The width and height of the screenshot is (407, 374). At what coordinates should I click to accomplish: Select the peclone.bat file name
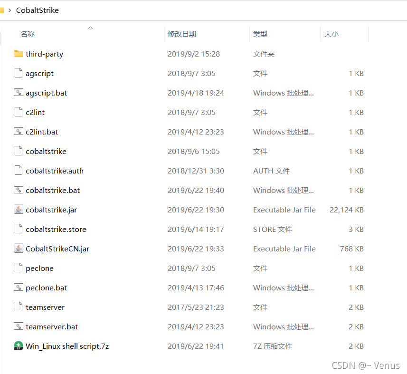click(46, 288)
